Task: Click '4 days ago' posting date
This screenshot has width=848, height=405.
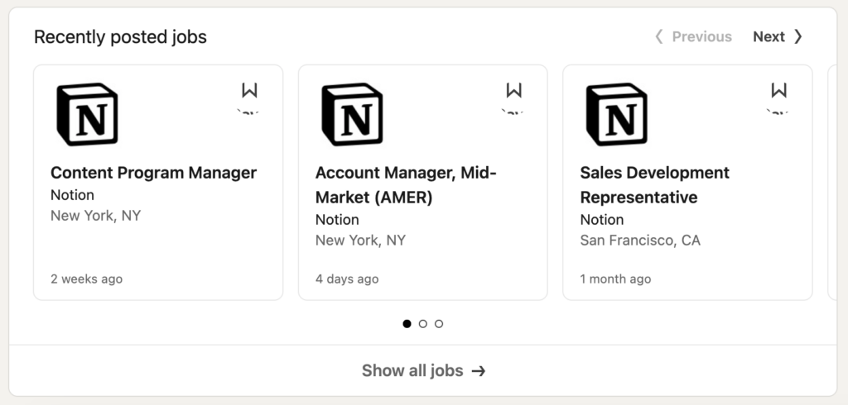Action: tap(347, 279)
